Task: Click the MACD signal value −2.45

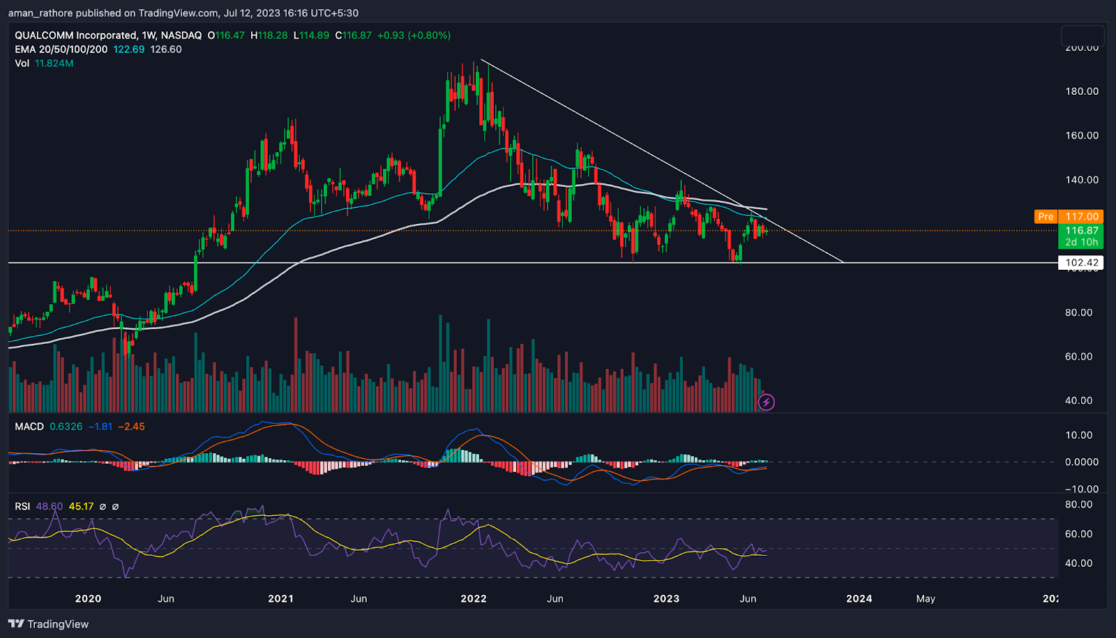Action: click(131, 427)
